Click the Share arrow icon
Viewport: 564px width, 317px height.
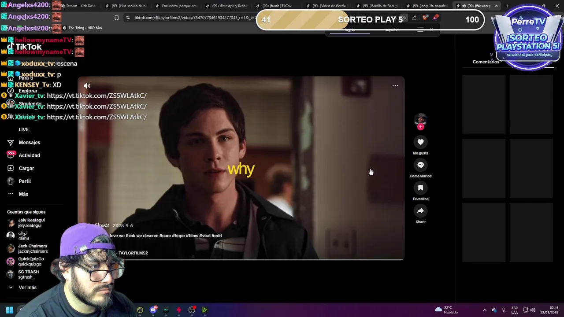[x=420, y=210]
